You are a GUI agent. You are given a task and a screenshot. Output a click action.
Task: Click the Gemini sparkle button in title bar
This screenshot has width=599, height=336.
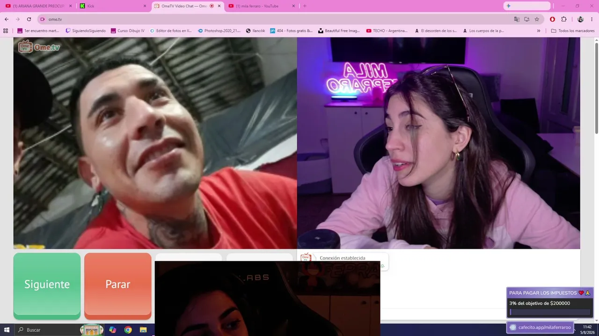click(527, 6)
